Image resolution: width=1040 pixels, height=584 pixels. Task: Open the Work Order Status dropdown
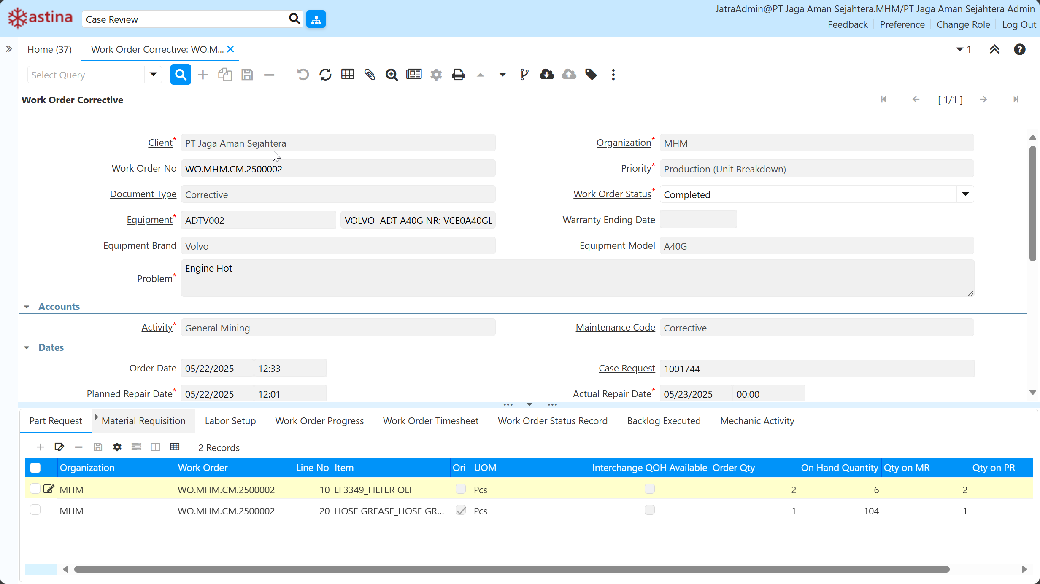[965, 194]
